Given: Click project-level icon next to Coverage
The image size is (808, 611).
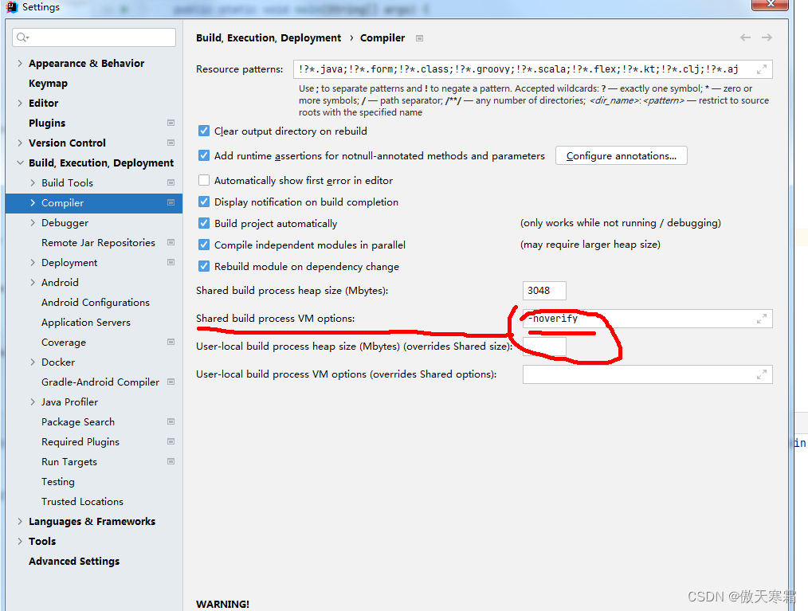Looking at the screenshot, I should pyautogui.click(x=171, y=342).
